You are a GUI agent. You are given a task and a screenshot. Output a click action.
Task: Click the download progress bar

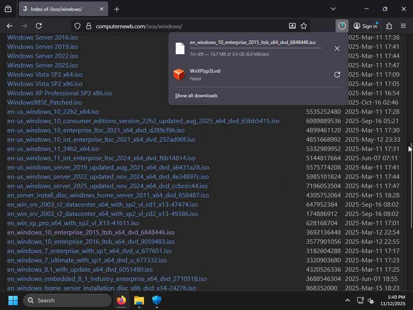click(255, 48)
